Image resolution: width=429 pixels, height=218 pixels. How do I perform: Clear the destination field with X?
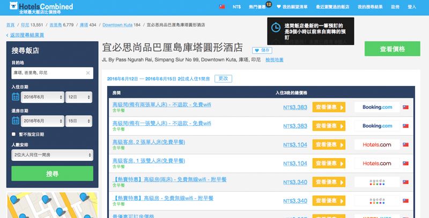click(x=88, y=73)
